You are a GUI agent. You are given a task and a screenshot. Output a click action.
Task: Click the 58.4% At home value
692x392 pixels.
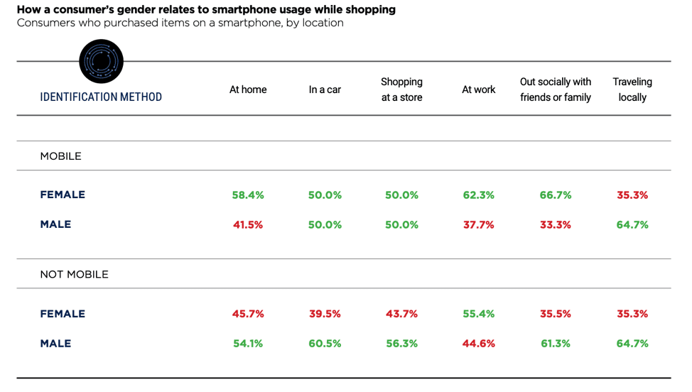click(248, 195)
